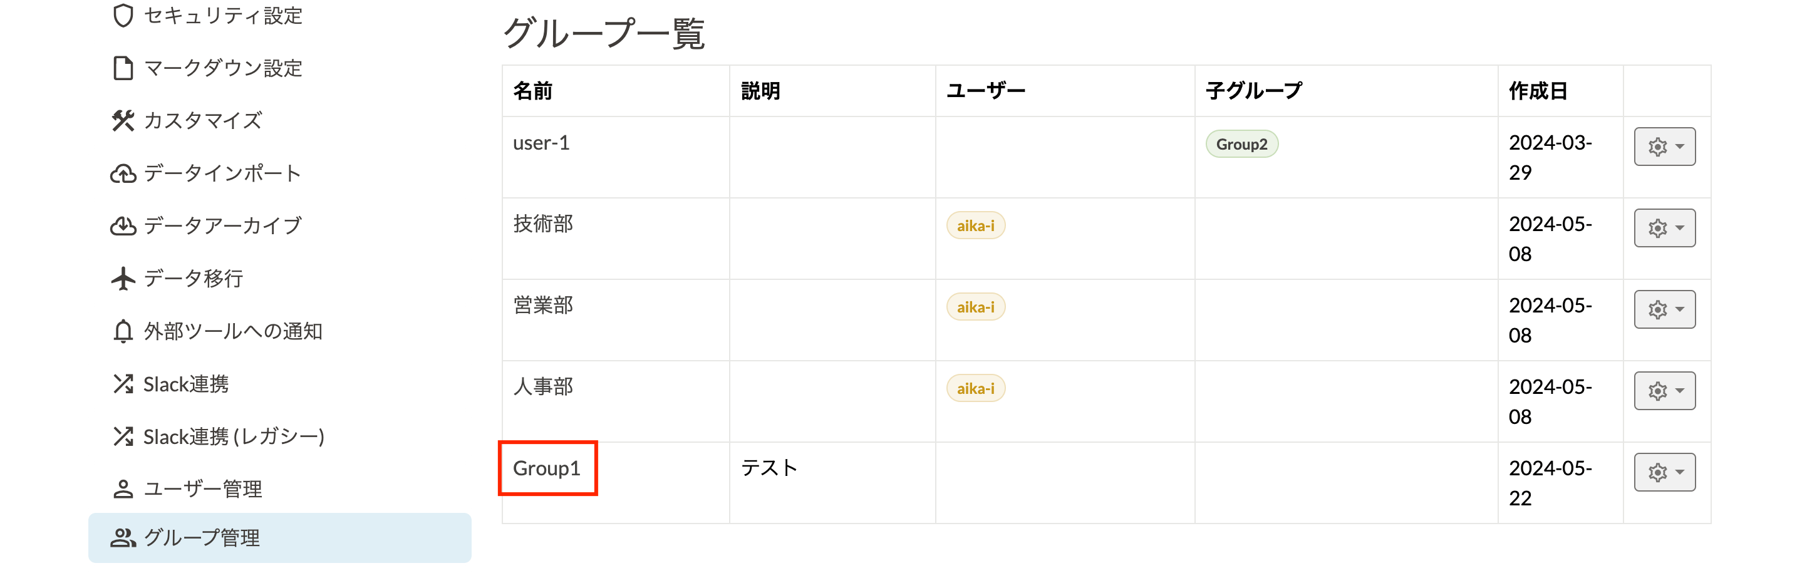
Task: Click the person icon for ユーザー管理
Action: click(x=123, y=489)
